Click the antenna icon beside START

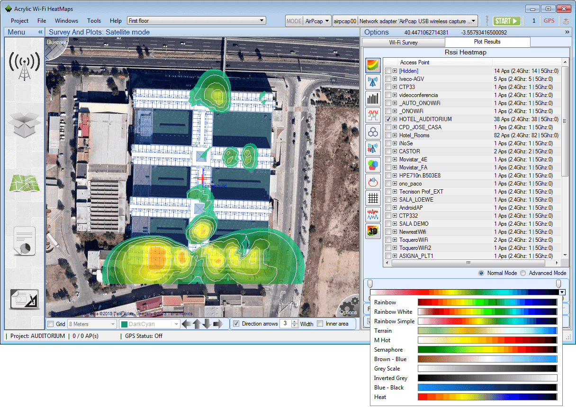pos(486,21)
